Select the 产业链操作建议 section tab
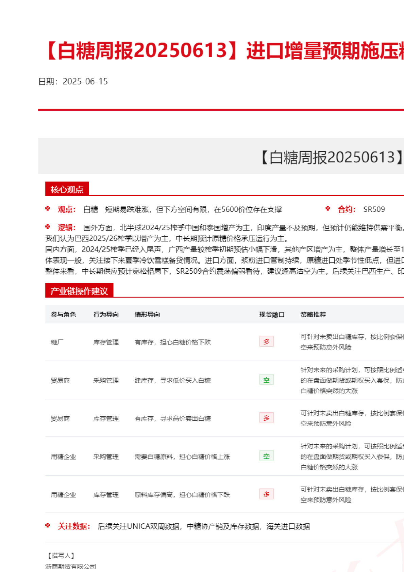Viewport: 404px width, 572px height. pyautogui.click(x=79, y=291)
